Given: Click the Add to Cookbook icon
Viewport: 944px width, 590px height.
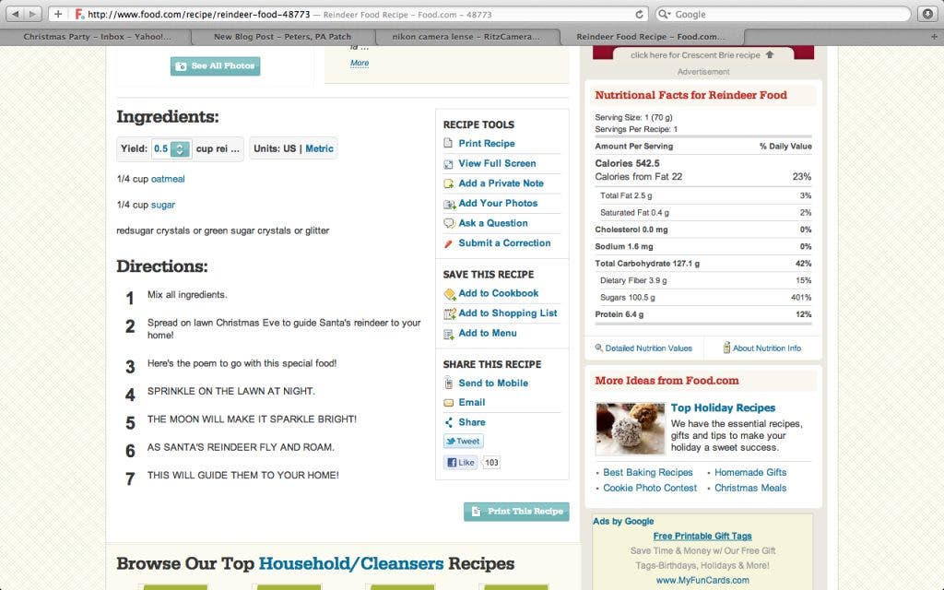Looking at the screenshot, I should click(449, 294).
